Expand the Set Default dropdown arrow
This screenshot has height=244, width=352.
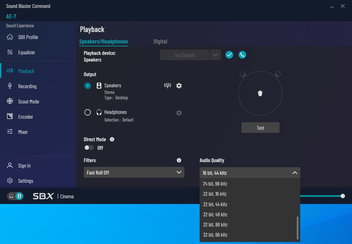click(216, 55)
